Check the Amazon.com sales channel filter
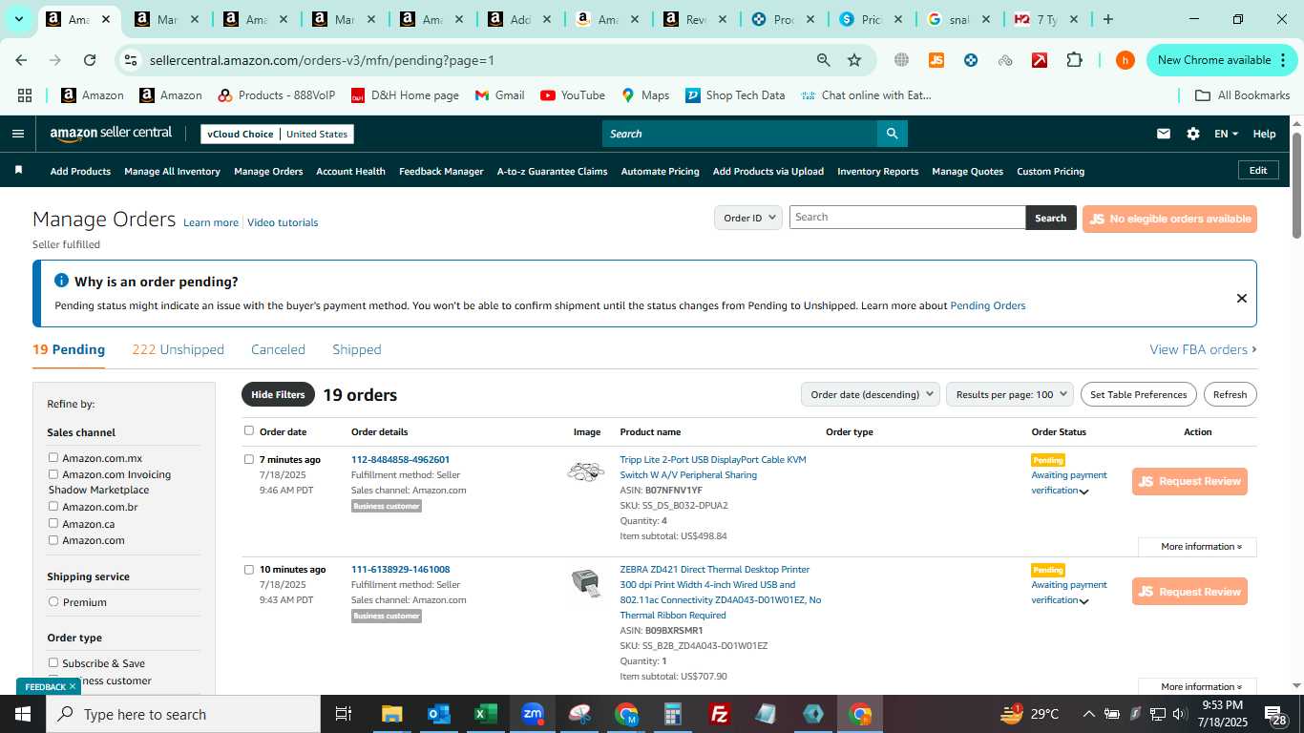 point(53,539)
